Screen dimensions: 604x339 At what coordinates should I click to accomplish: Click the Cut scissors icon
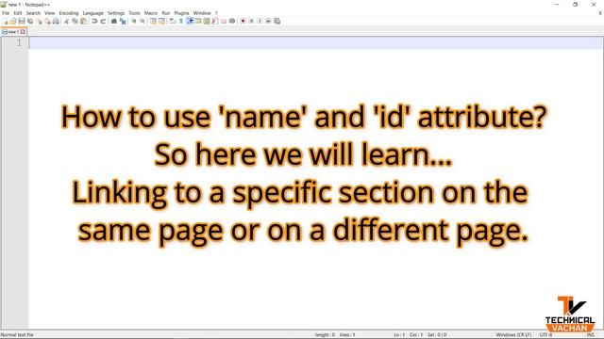(66, 21)
